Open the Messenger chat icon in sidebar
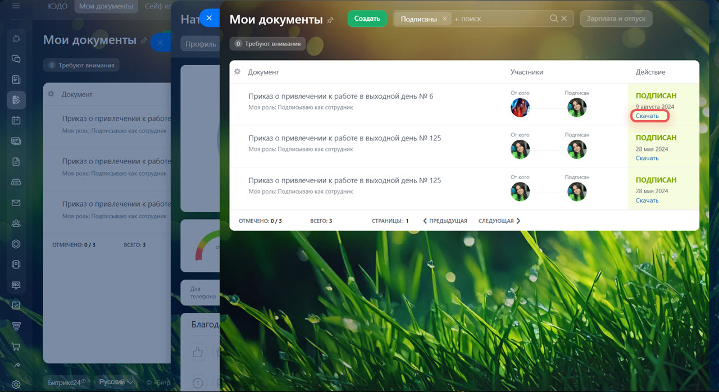Screen dimensions: 719x392 (x=16, y=58)
